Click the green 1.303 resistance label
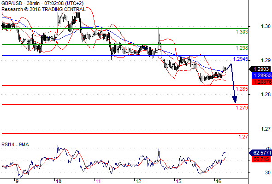 pyautogui.click(x=242, y=32)
